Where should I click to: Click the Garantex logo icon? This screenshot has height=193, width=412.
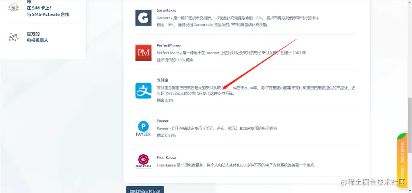tap(143, 18)
